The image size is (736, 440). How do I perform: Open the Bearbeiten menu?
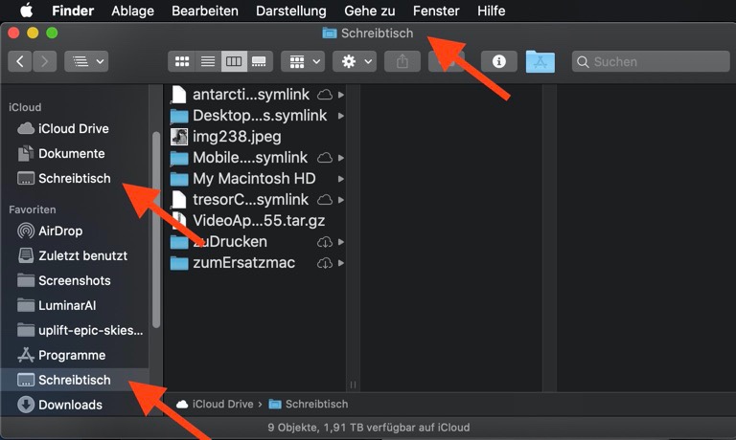[205, 11]
